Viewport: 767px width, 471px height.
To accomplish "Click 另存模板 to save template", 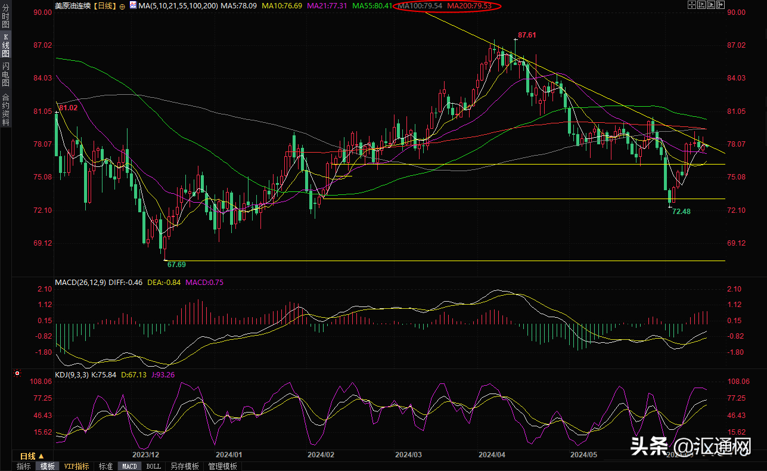I will click(184, 466).
